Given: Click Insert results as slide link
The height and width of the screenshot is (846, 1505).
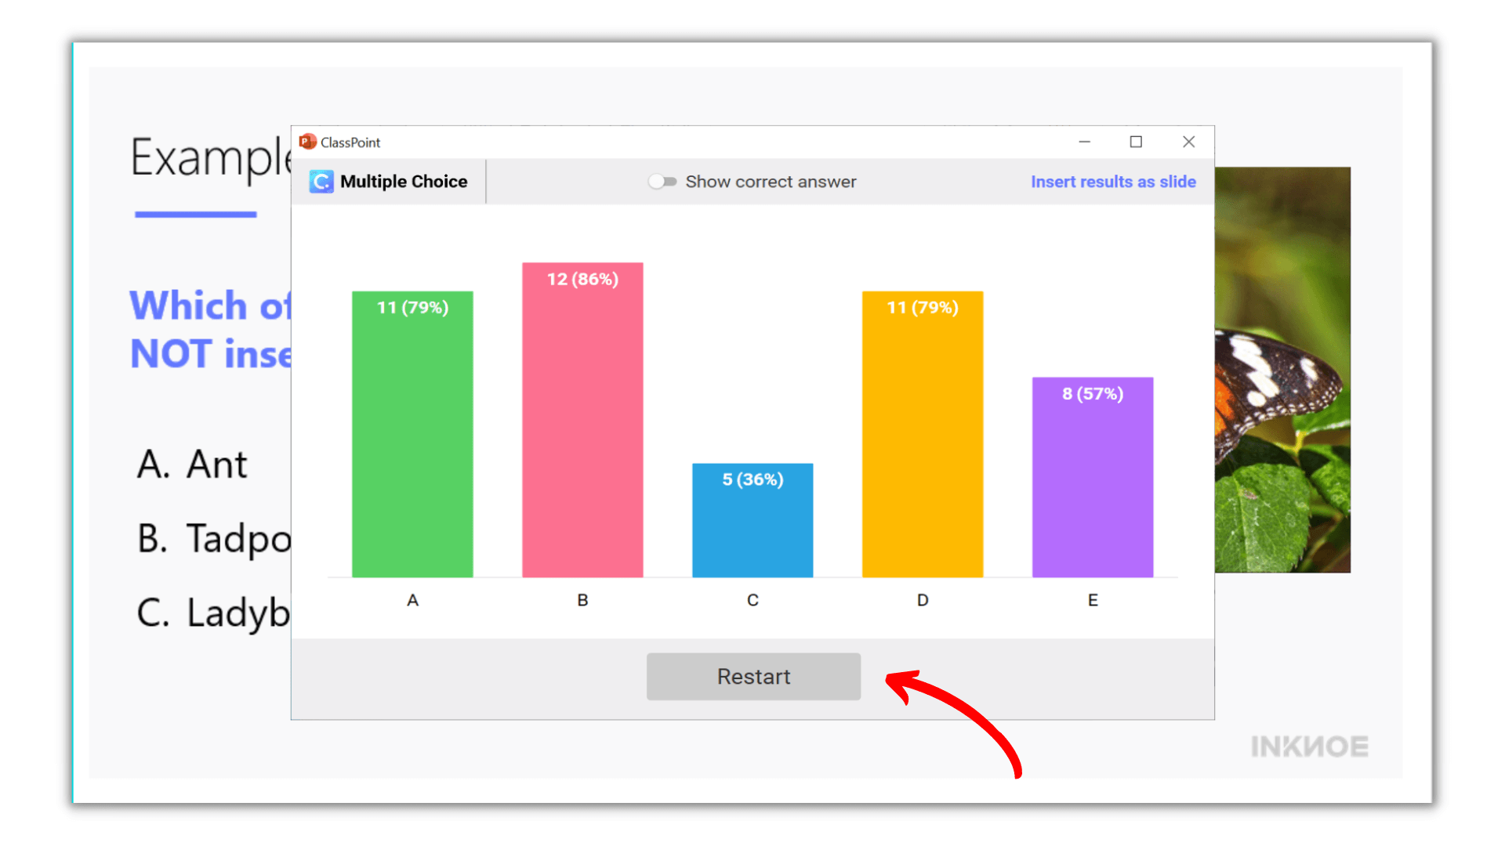Looking at the screenshot, I should [1112, 182].
